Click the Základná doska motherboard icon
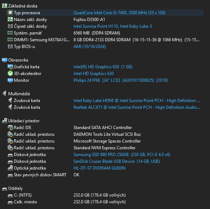The height and width of the screenshot is (209, 210). (5, 6)
